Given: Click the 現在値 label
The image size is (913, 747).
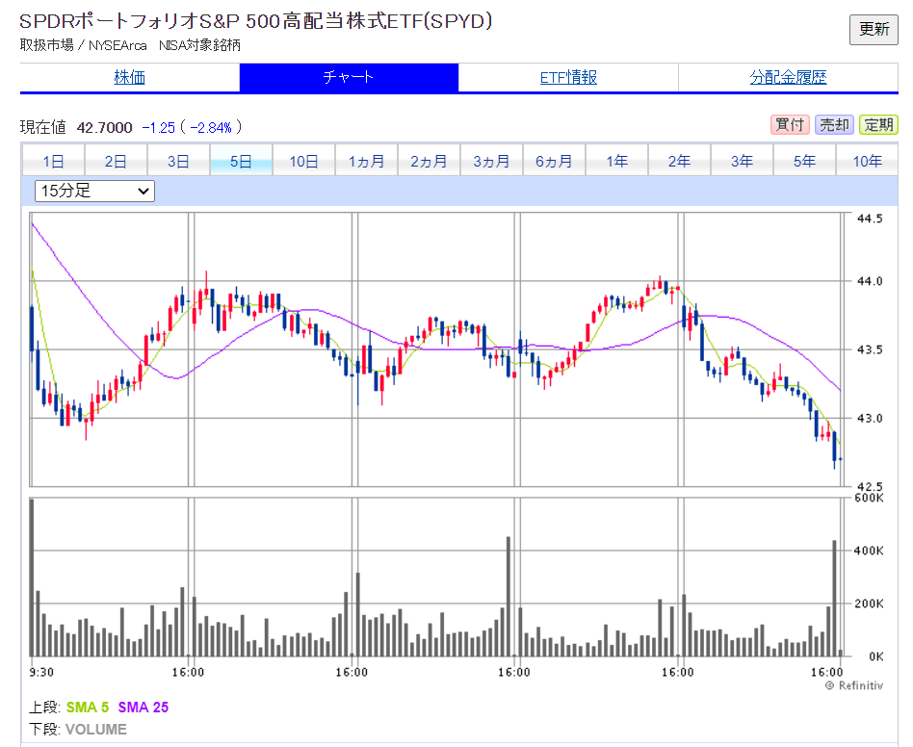Looking at the screenshot, I should (43, 127).
